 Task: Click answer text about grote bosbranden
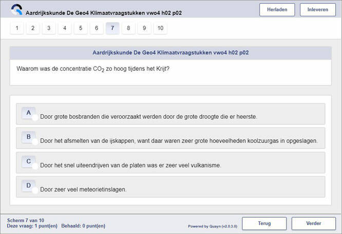pyautogui.click(x=148, y=117)
